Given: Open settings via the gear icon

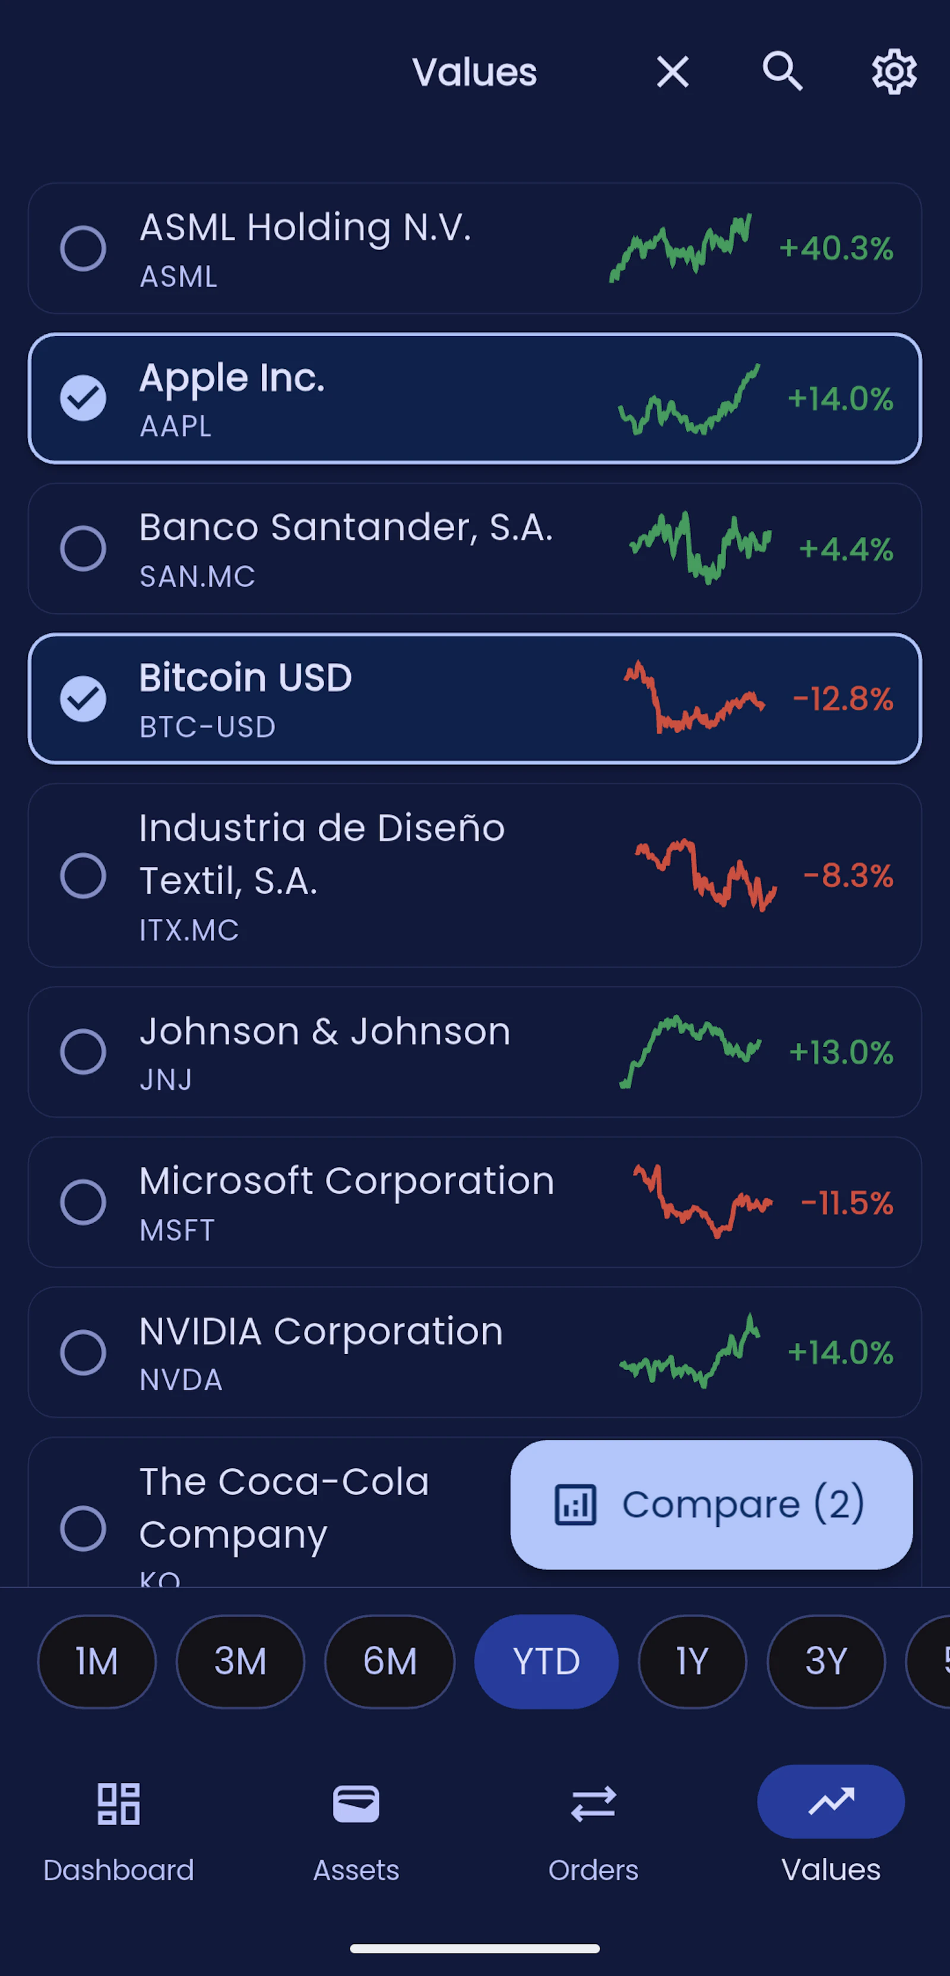Looking at the screenshot, I should point(894,72).
